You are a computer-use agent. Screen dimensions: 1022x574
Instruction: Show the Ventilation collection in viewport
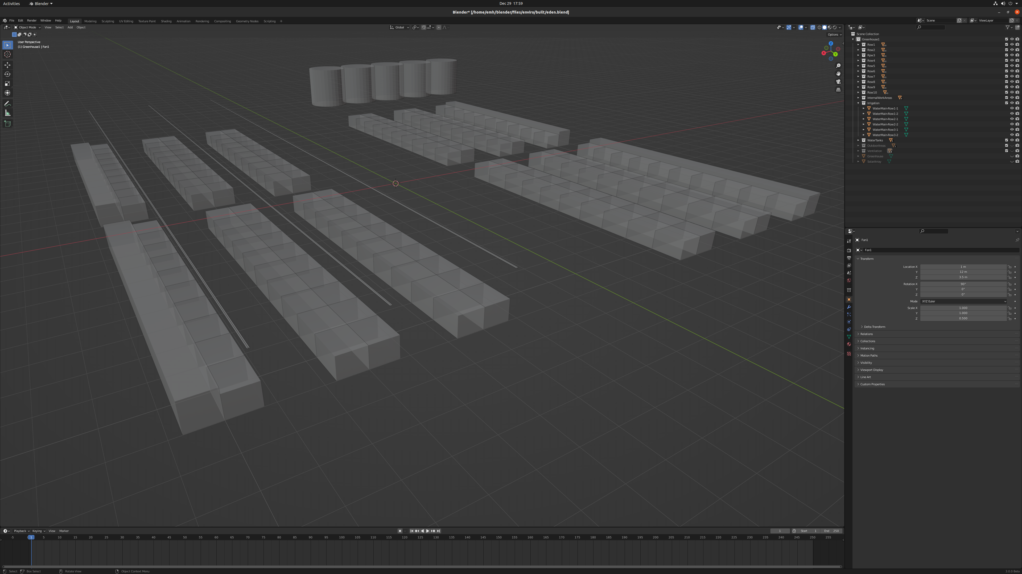pos(1012,151)
